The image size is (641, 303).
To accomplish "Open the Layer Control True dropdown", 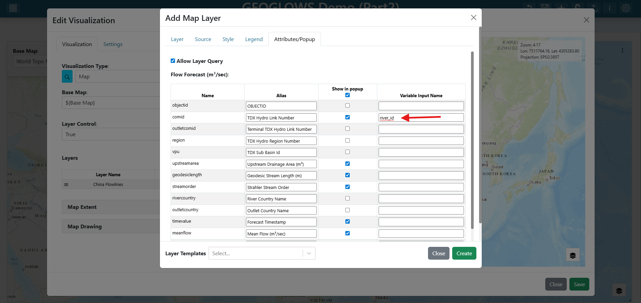I will tap(111, 134).
